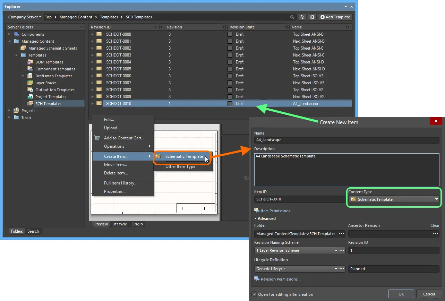Click the Trash folder icon
The image size is (445, 301).
pyautogui.click(x=16, y=118)
